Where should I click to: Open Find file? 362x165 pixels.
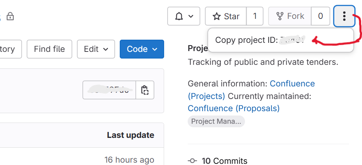tap(49, 49)
